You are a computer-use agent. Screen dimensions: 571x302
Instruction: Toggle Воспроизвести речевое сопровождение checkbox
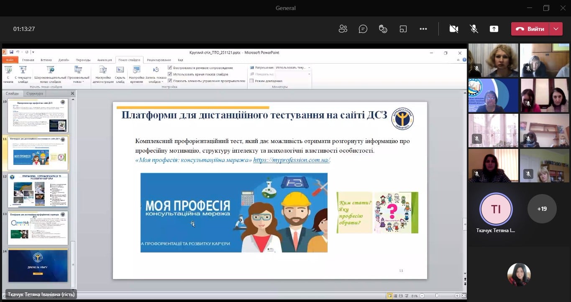[170, 68]
